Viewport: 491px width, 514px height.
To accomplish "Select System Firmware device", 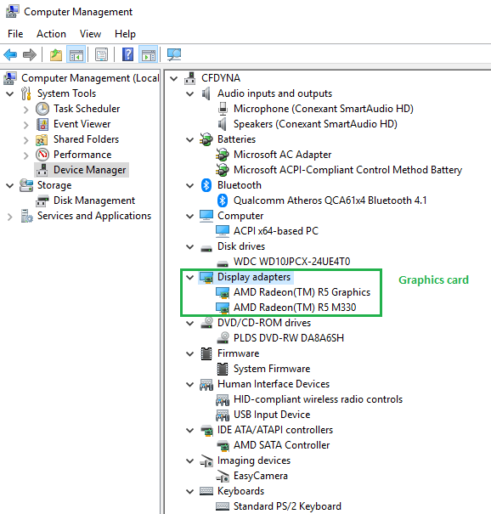I will [271, 369].
